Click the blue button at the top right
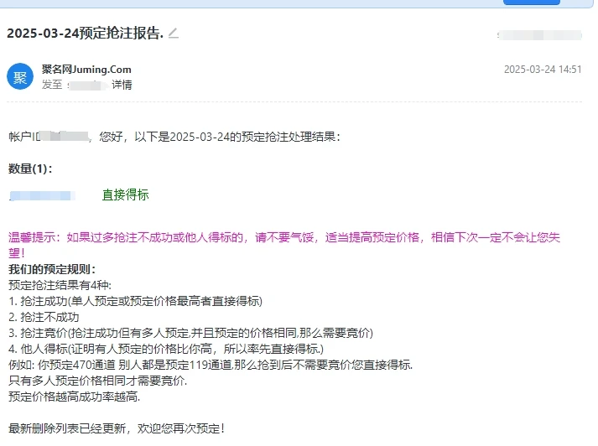 [531, 3]
